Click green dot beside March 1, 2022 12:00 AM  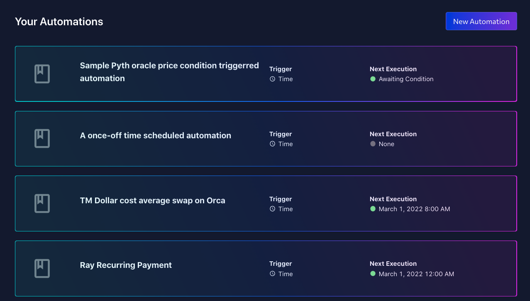coord(373,274)
